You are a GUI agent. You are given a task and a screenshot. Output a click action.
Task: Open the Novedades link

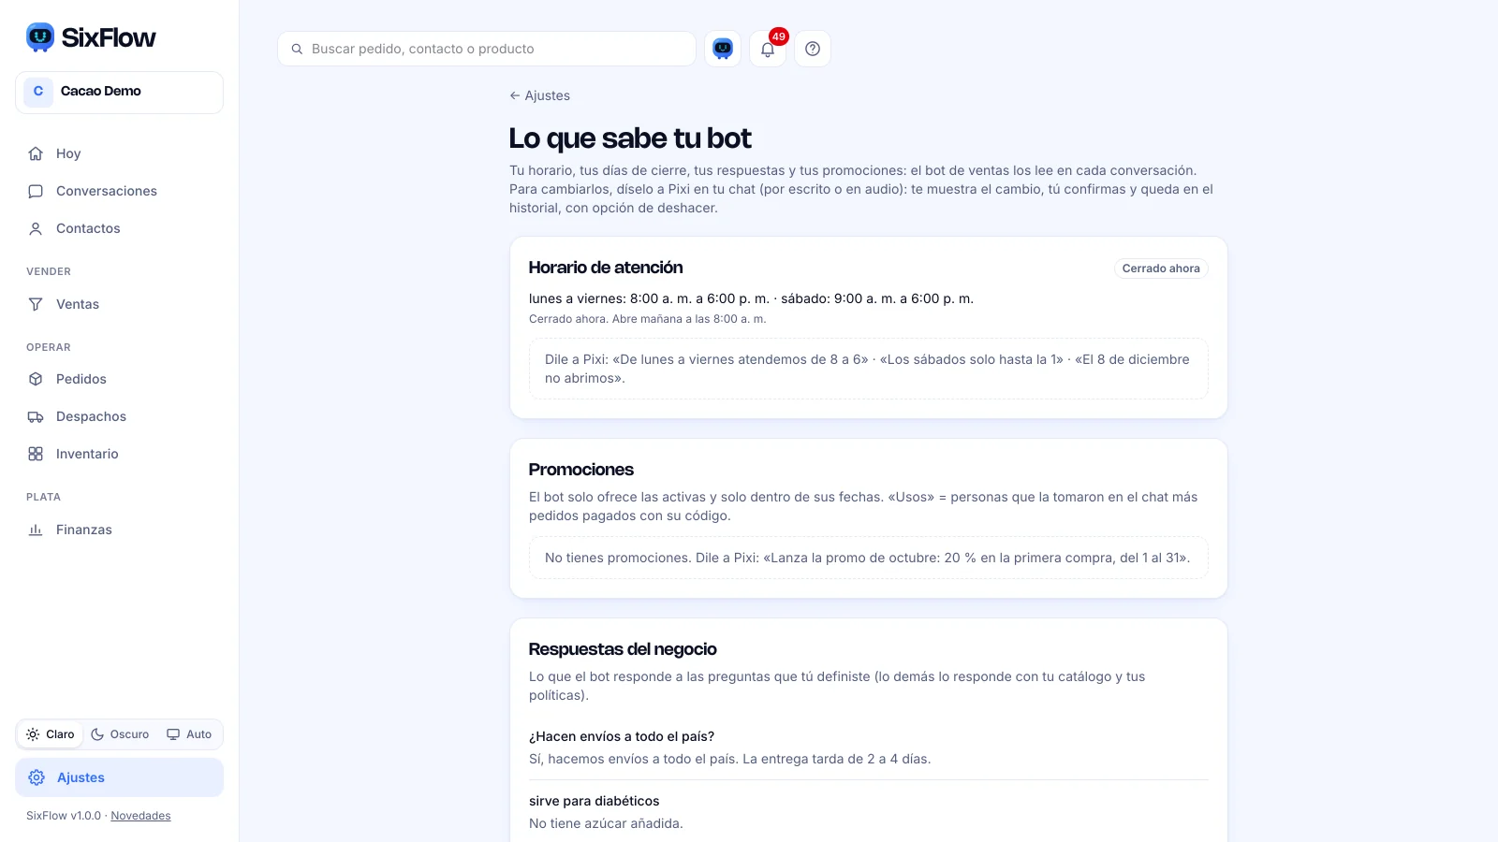click(x=140, y=816)
